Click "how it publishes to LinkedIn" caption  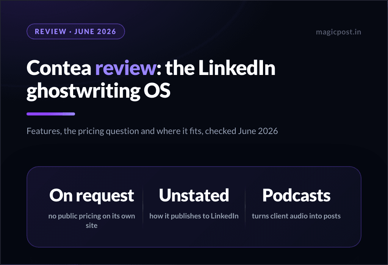pos(194,216)
